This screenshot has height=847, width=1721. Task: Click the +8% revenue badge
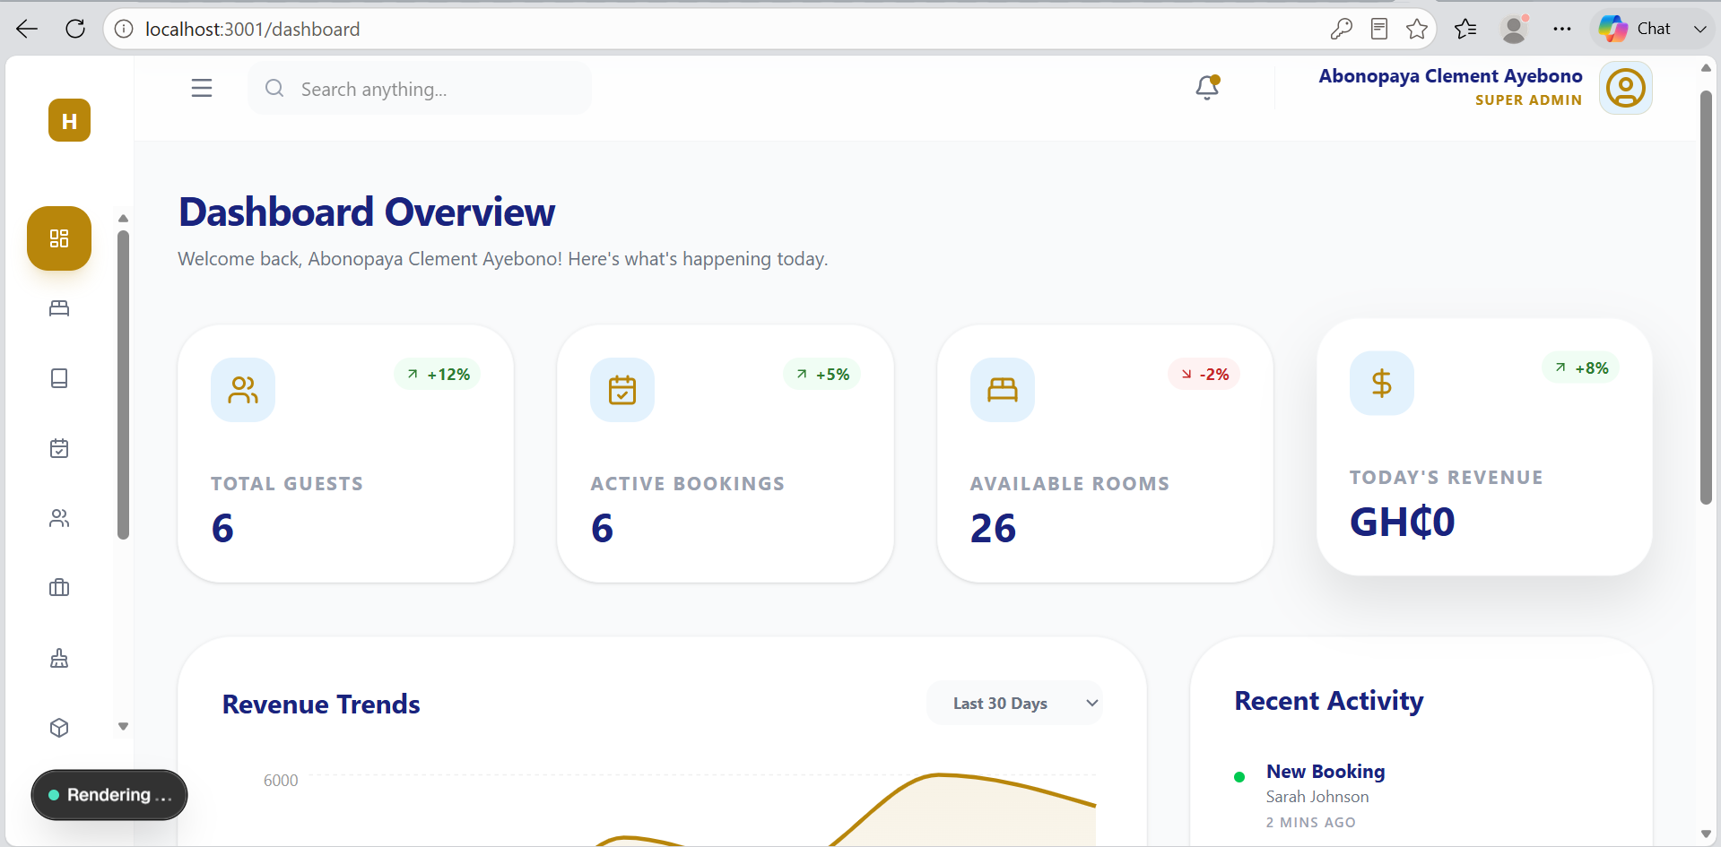coord(1581,368)
